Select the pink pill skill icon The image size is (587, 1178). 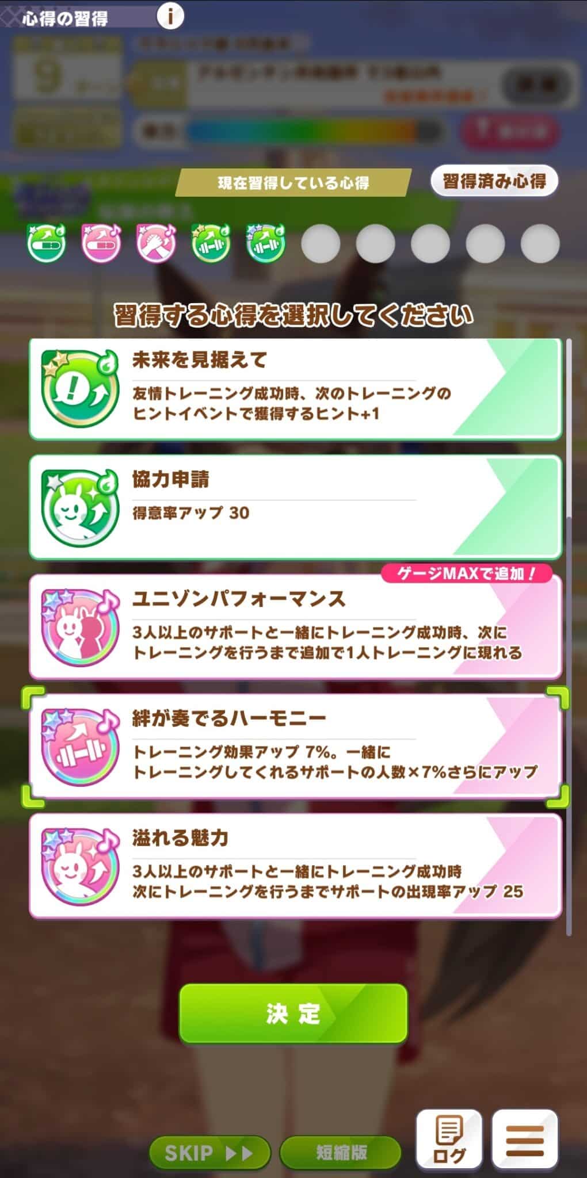point(101,243)
